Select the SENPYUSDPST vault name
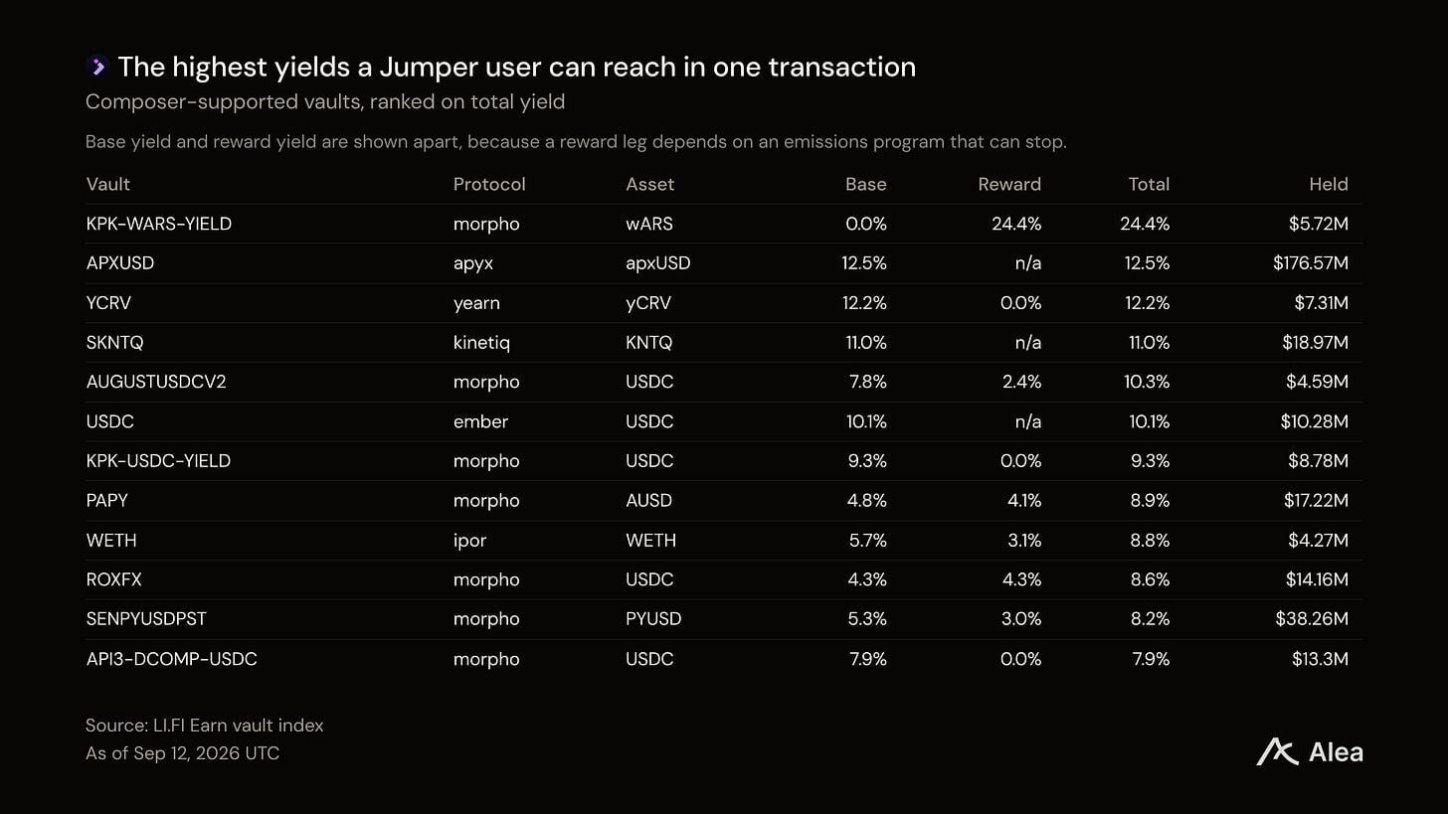This screenshot has height=814, width=1448. [146, 619]
